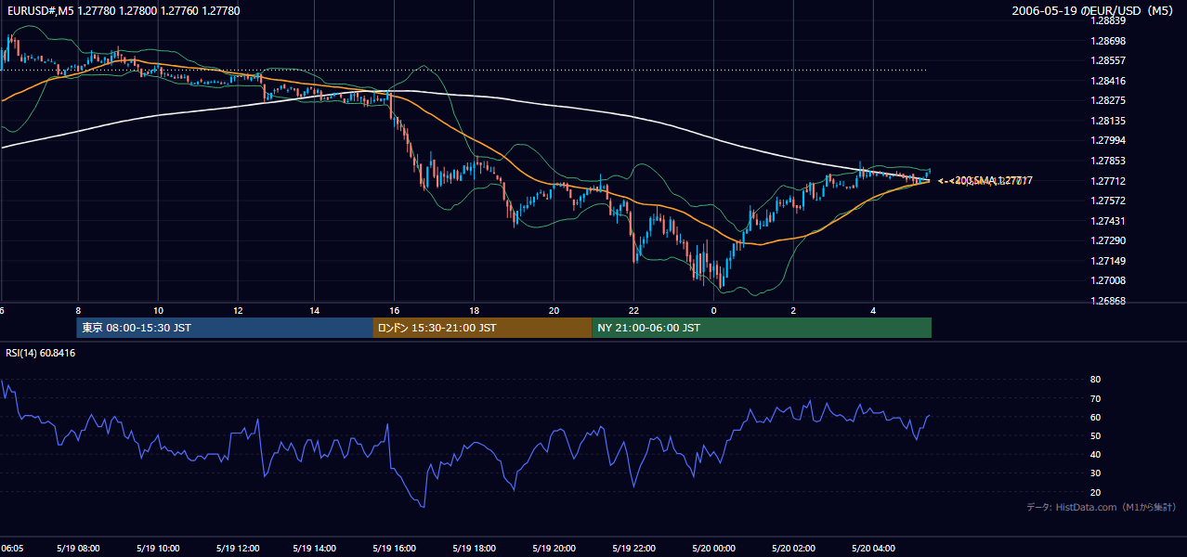
Task: Click hour label 12 under the price chart
Action: (x=238, y=310)
